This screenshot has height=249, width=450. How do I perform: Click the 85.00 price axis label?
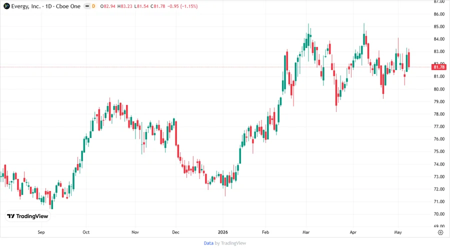pos(439,26)
